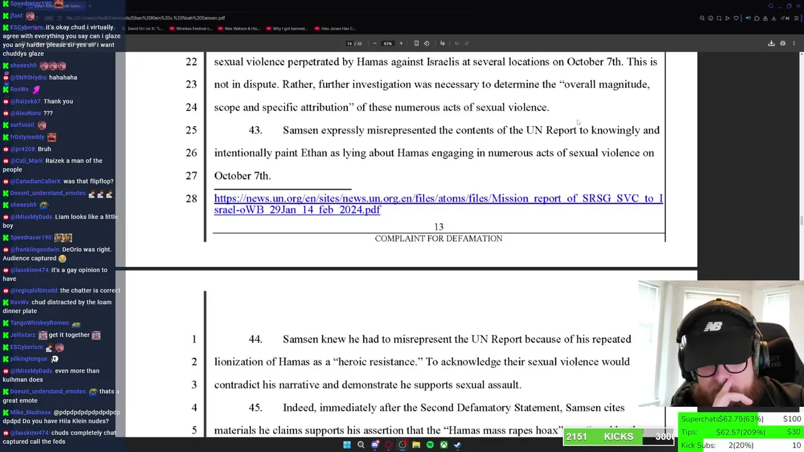Viewport: 804px width, 452px height.
Task: Click 'COMPLAINT FOR DEFAMATION' footer text
Action: pos(438,239)
